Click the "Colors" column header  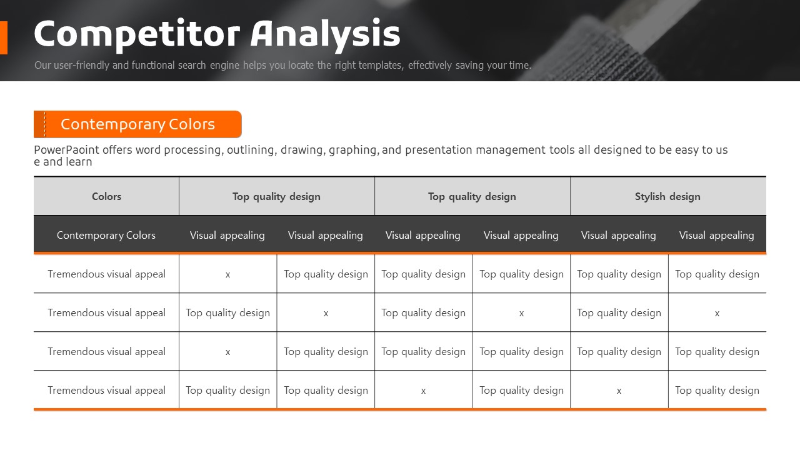[106, 196]
